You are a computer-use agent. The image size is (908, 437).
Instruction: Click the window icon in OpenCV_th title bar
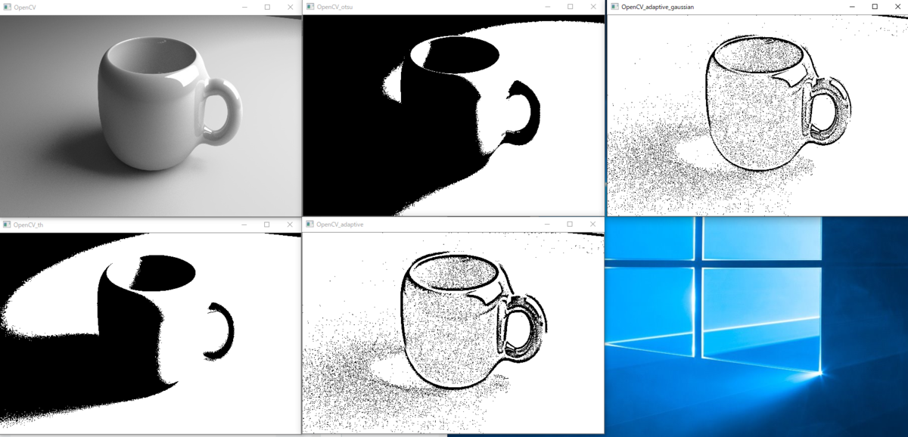[8, 224]
